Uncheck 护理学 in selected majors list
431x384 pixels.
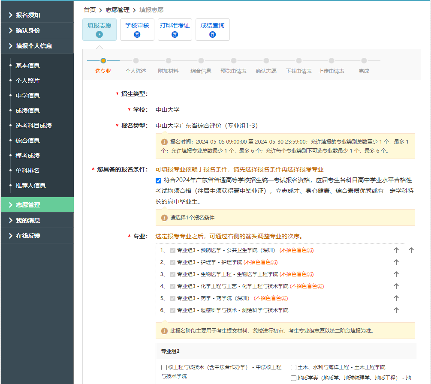(172, 262)
